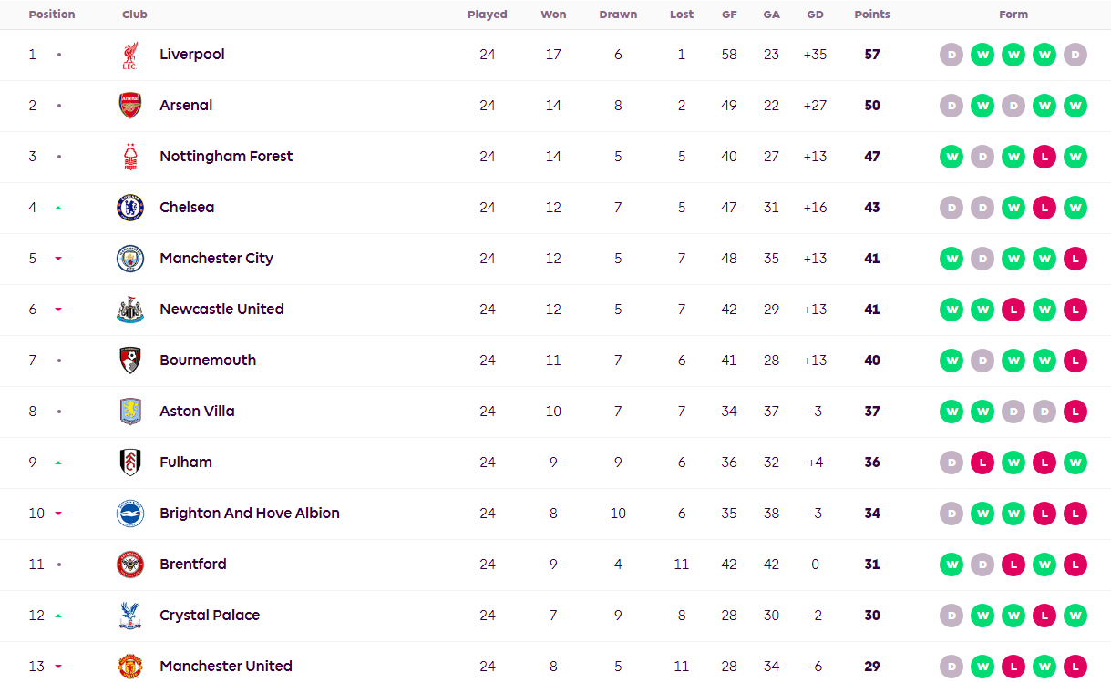Screen dimensions: 1111x682
Task: Click the Aston Villa badge
Action: [129, 412]
